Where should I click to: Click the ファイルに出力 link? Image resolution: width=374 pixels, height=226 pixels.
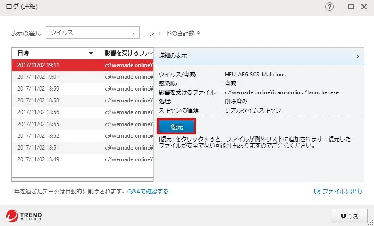click(x=342, y=191)
